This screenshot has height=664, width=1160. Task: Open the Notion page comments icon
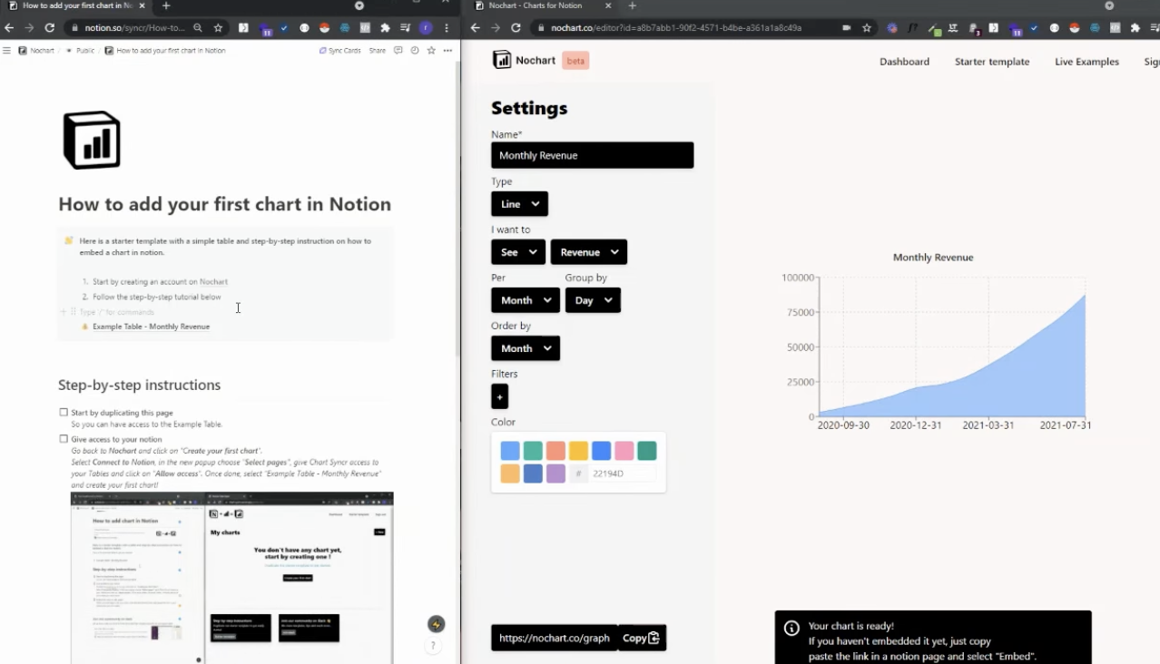coord(398,51)
